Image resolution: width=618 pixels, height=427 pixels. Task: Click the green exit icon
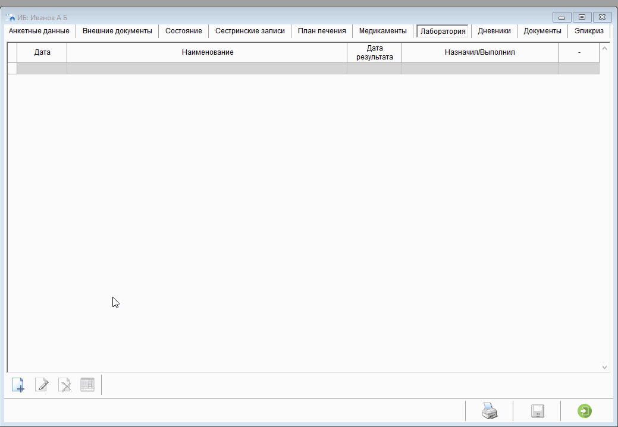585,411
